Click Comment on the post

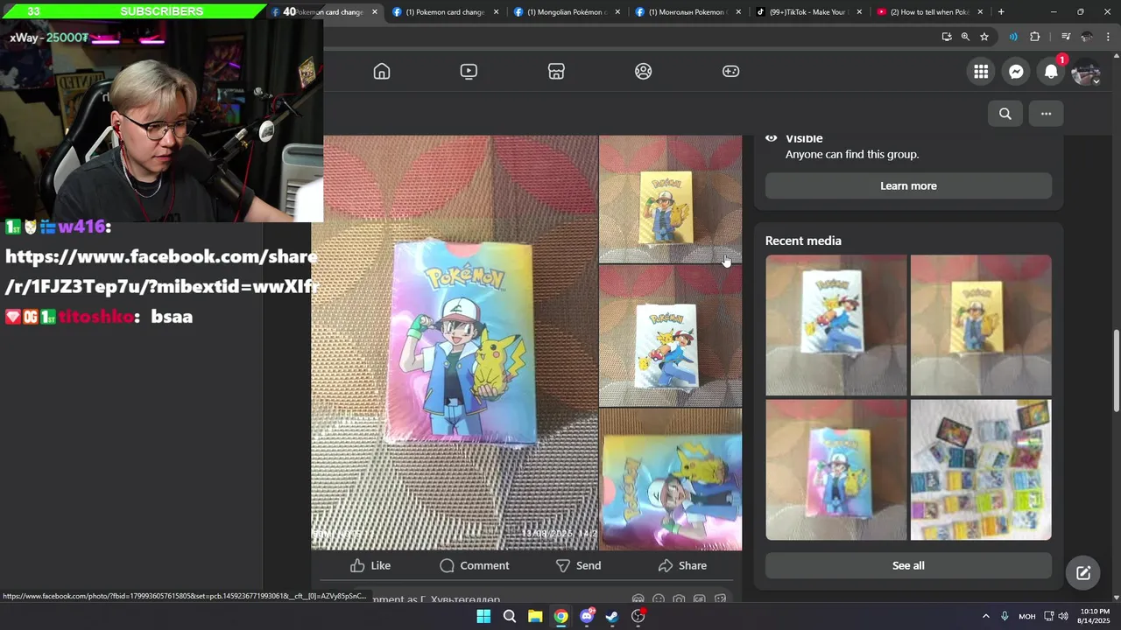pos(475,565)
